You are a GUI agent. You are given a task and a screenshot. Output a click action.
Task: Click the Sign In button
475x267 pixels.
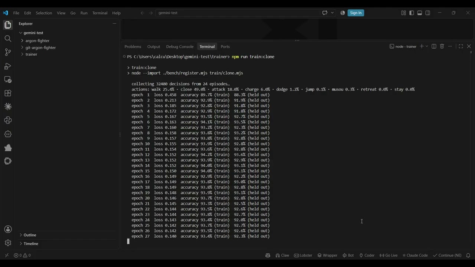[356, 13]
